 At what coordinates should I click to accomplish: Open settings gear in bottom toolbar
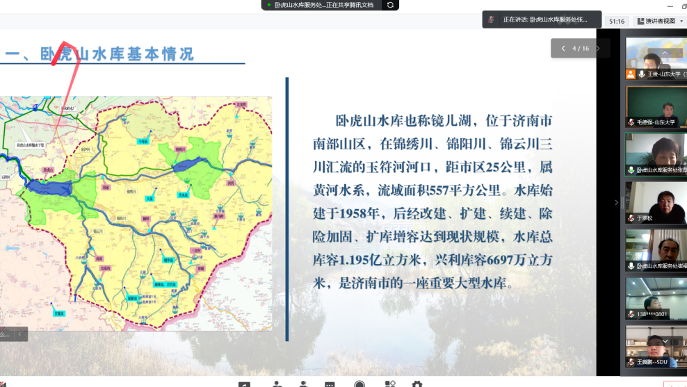pyautogui.click(x=417, y=384)
